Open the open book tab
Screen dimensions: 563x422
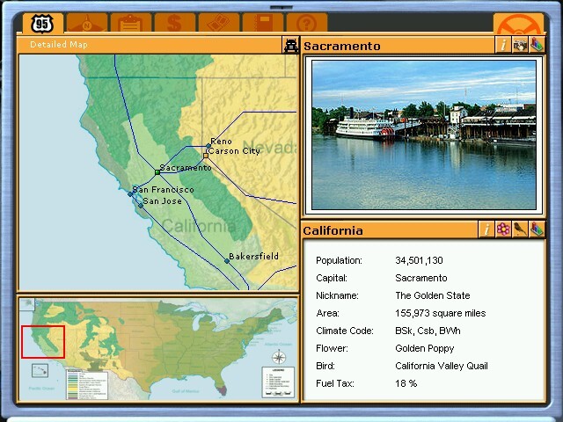pos(219,24)
